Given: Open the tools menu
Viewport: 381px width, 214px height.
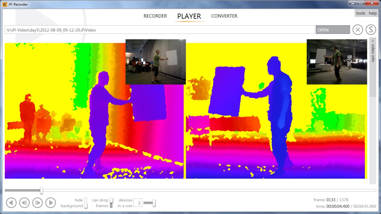Looking at the screenshot, I should pos(361,13).
